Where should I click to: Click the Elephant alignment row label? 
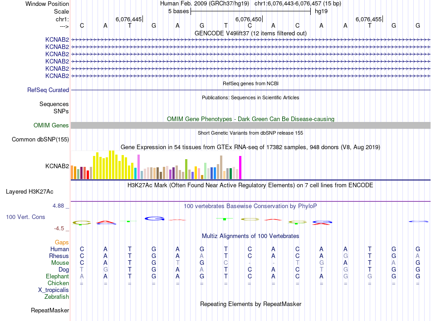click(57, 277)
